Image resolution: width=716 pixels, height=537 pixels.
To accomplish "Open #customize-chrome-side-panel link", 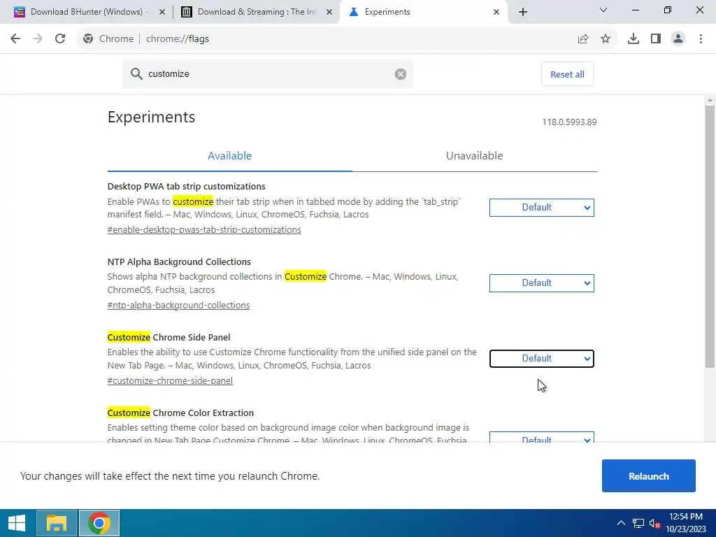I will point(170,380).
